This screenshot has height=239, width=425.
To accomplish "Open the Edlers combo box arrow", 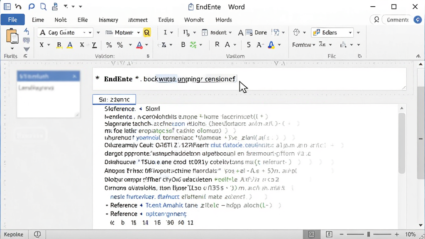I will [350, 32].
